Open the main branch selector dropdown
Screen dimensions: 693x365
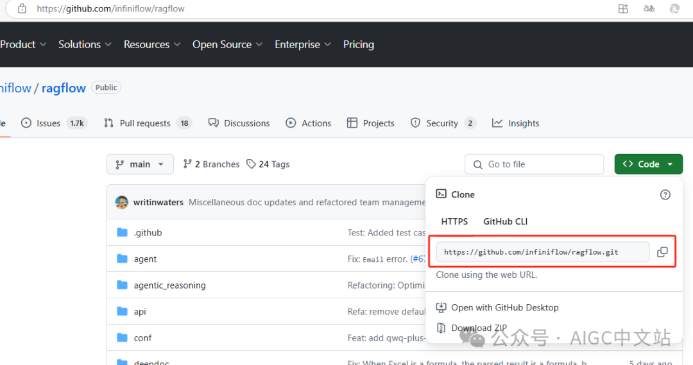click(140, 164)
